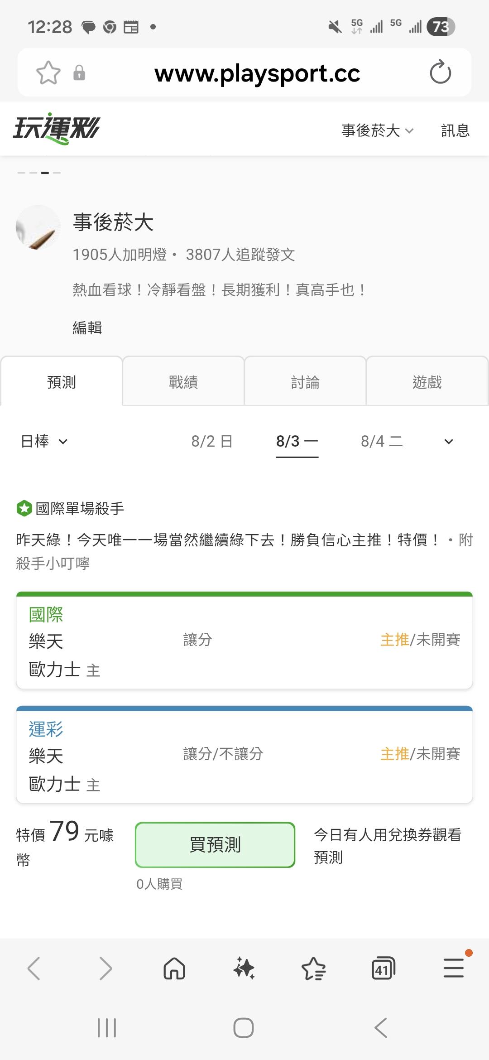Open the 玩運彩 logo homepage
This screenshot has width=489, height=1060.
click(56, 129)
